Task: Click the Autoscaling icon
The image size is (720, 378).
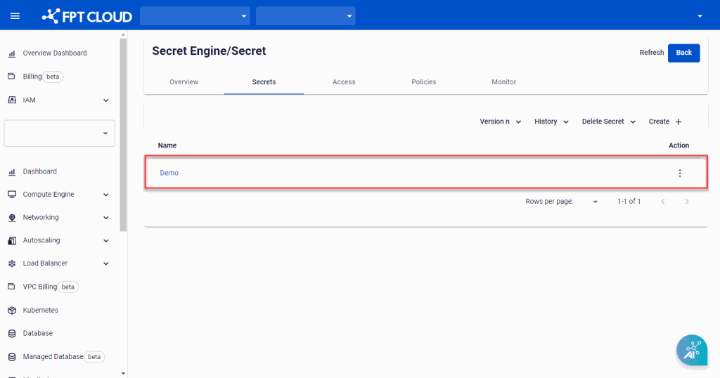Action: point(12,240)
